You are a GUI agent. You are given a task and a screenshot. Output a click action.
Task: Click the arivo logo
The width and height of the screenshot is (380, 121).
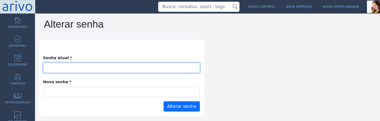(x=18, y=7)
